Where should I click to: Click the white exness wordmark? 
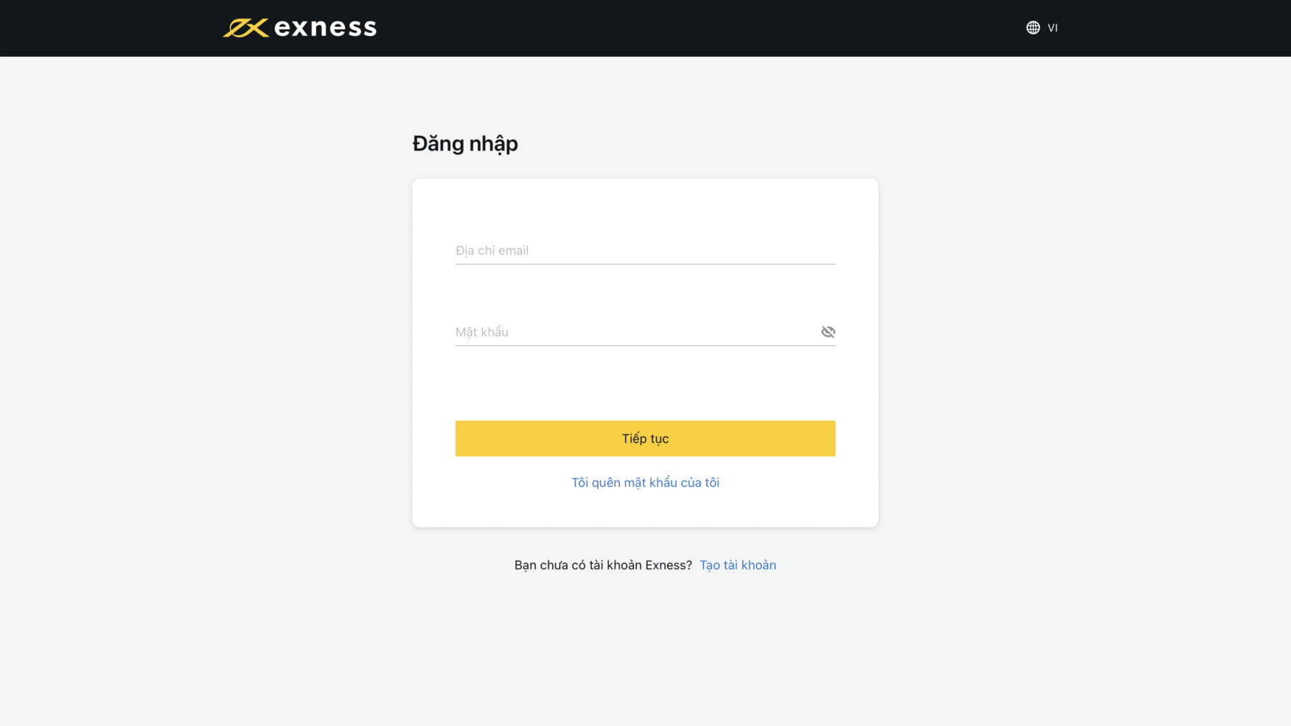326,28
